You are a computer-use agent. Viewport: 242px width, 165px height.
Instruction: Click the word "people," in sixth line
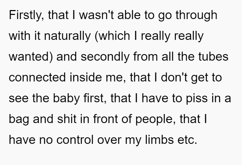(156, 119)
